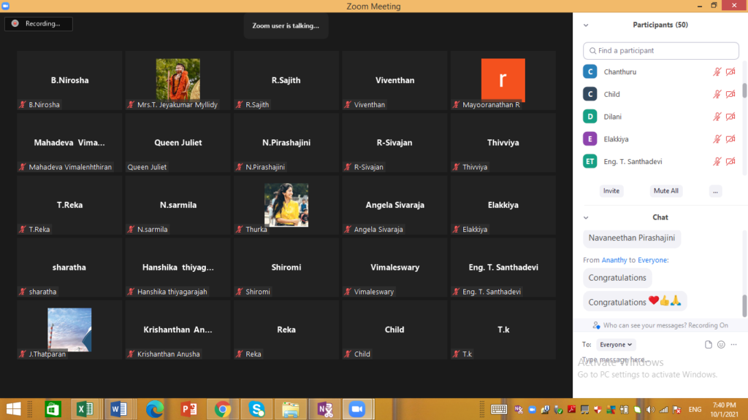This screenshot has width=748, height=420.
Task: Open Word from the taskbar
Action: click(x=119, y=409)
